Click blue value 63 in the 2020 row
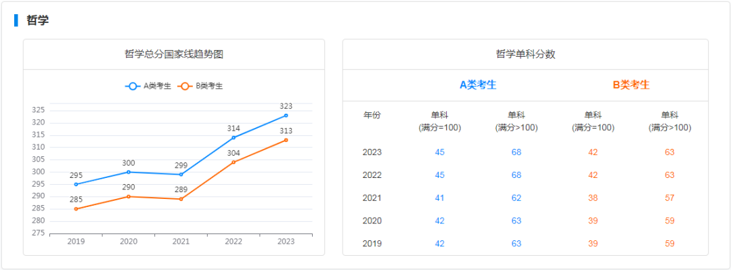The width and height of the screenshot is (731, 270). [x=516, y=221]
